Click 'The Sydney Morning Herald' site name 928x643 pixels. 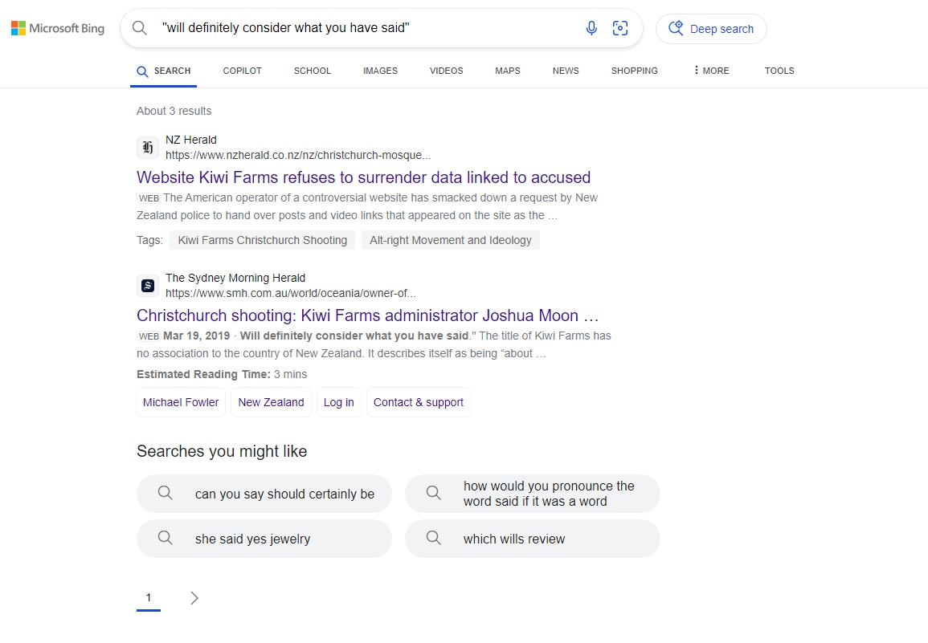[x=235, y=278]
